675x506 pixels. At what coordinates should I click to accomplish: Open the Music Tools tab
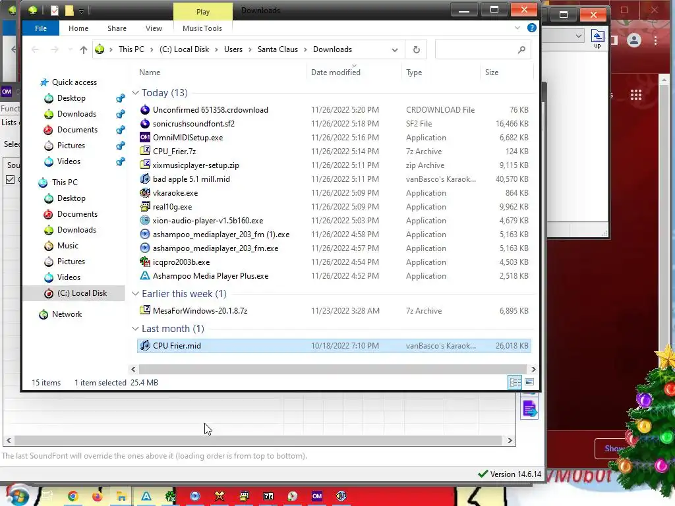pyautogui.click(x=202, y=28)
